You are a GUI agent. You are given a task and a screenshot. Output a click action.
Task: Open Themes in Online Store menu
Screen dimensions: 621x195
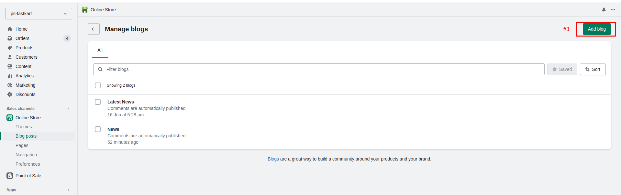pyautogui.click(x=24, y=127)
